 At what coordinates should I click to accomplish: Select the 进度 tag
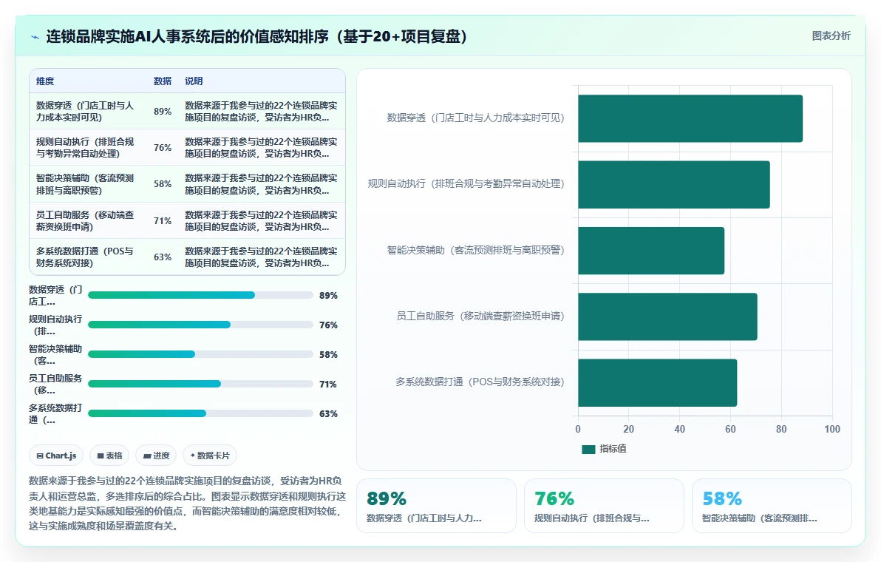coord(156,456)
